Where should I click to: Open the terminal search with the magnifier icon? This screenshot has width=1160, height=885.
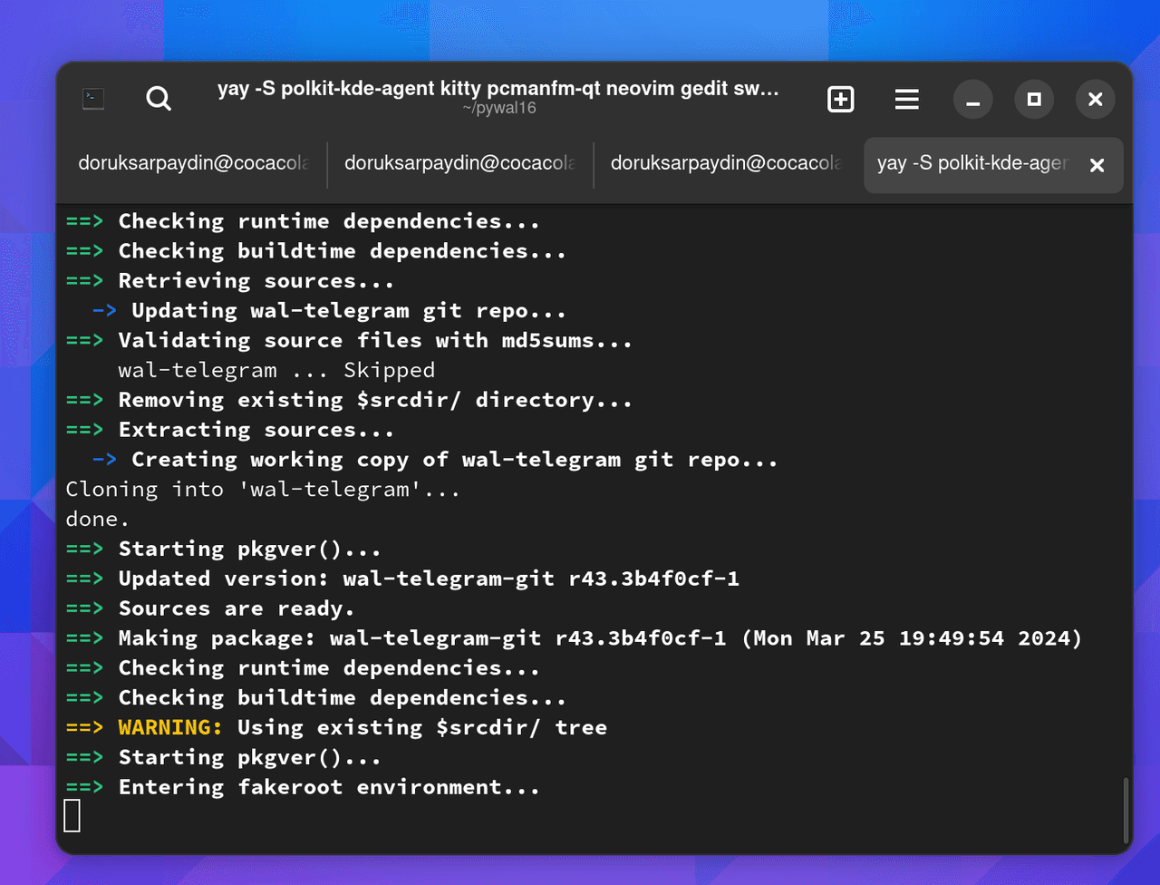point(159,99)
